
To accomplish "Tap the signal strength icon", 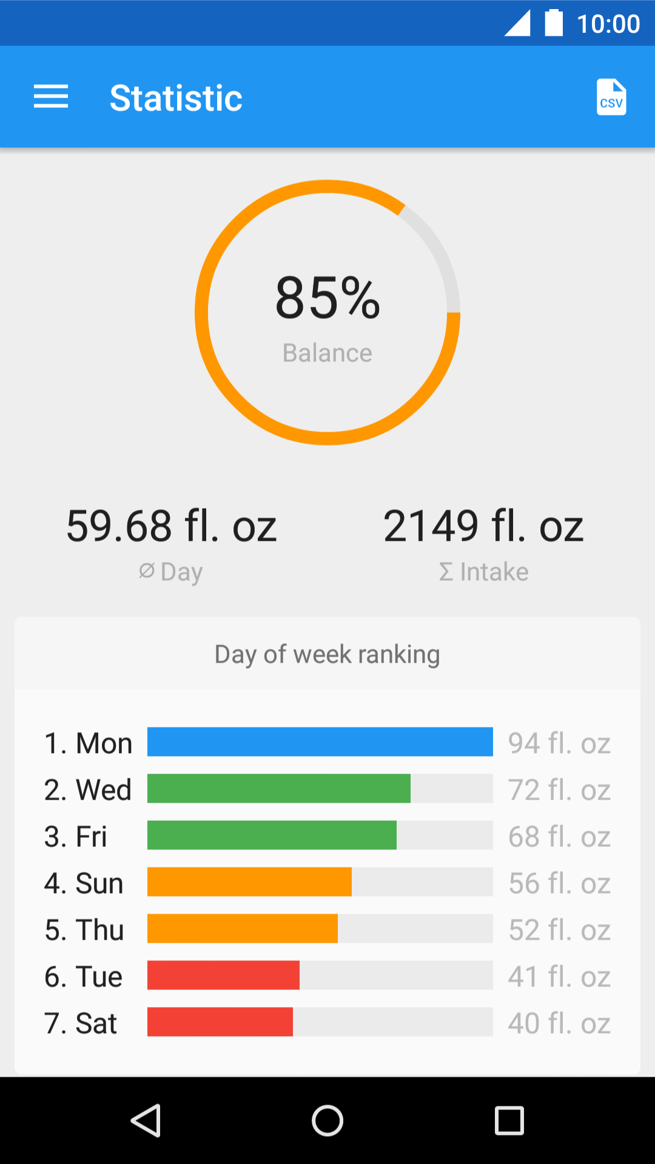I will tap(517, 24).
